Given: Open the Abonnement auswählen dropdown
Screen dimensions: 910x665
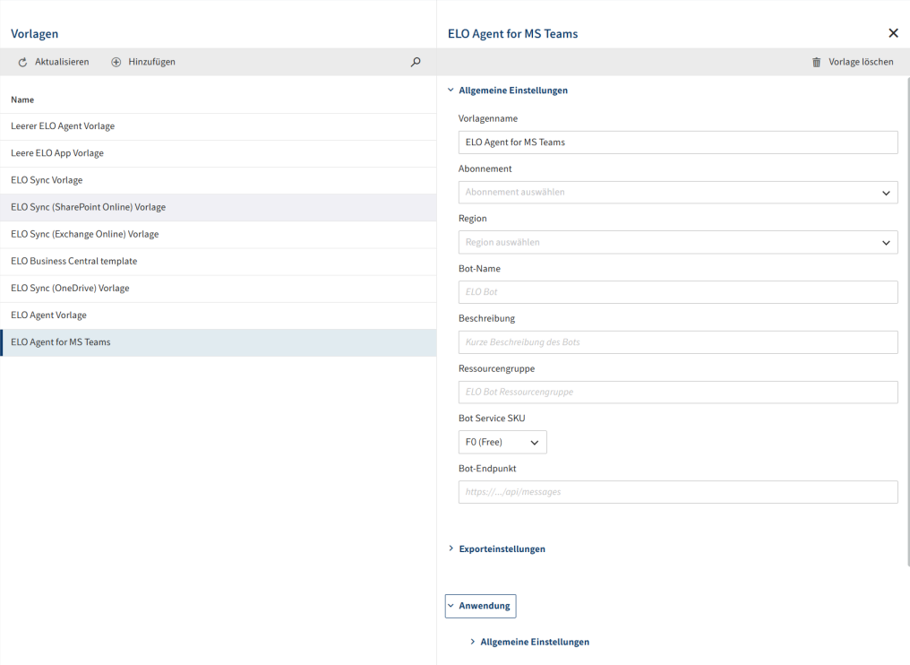Looking at the screenshot, I should (x=678, y=192).
